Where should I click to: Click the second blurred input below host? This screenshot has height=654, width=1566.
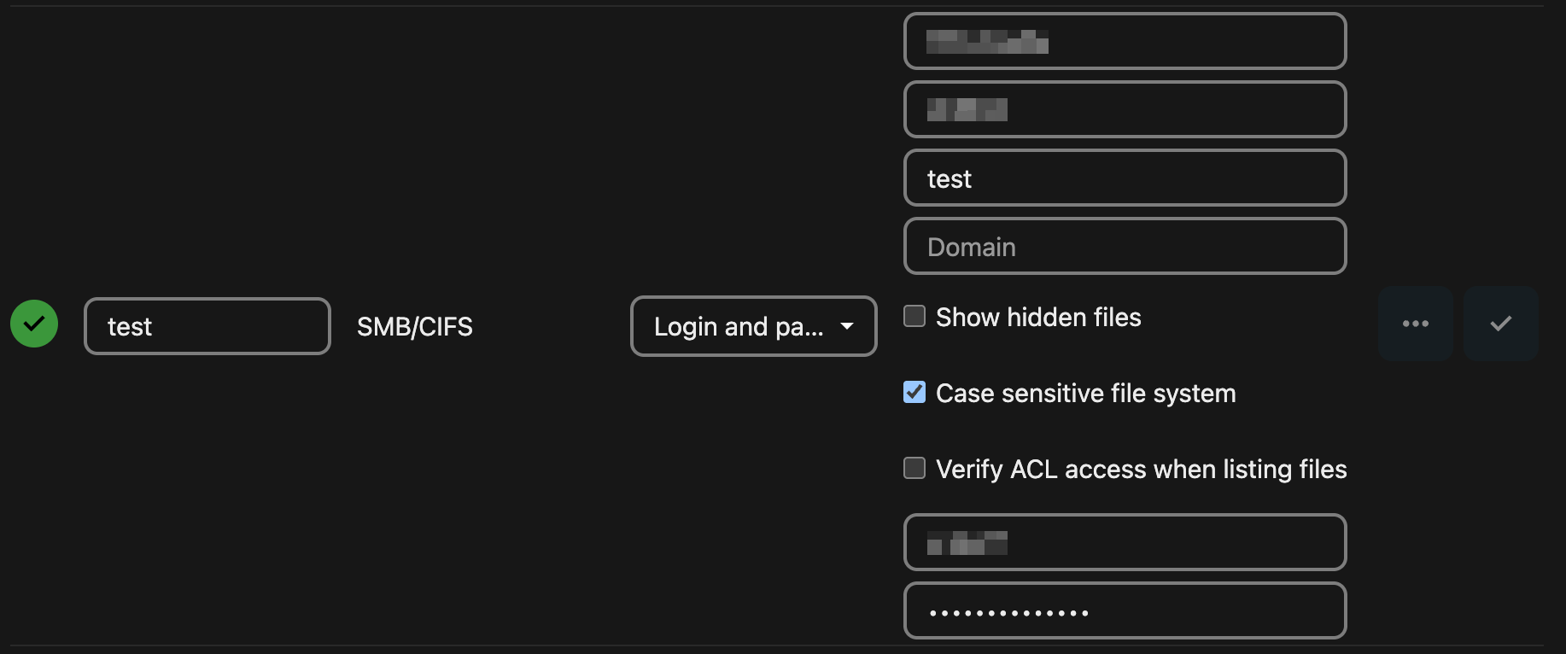(1125, 109)
